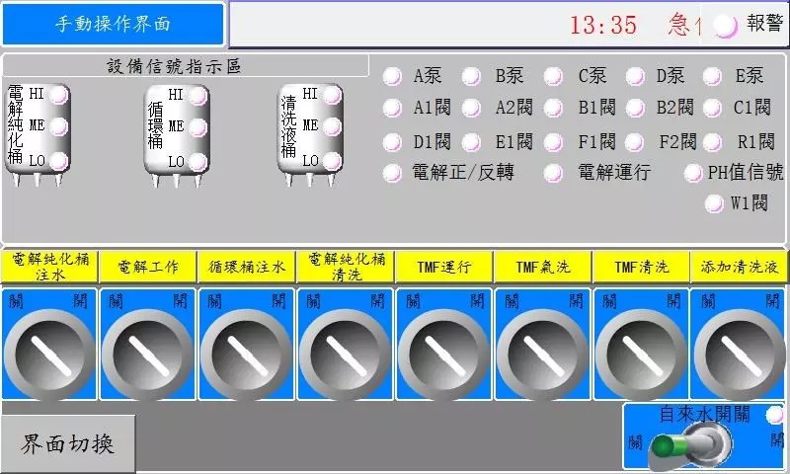This screenshot has height=474, width=790.
Task: Click ME level lamp on 電解純化桶 tank
Action: (59, 127)
